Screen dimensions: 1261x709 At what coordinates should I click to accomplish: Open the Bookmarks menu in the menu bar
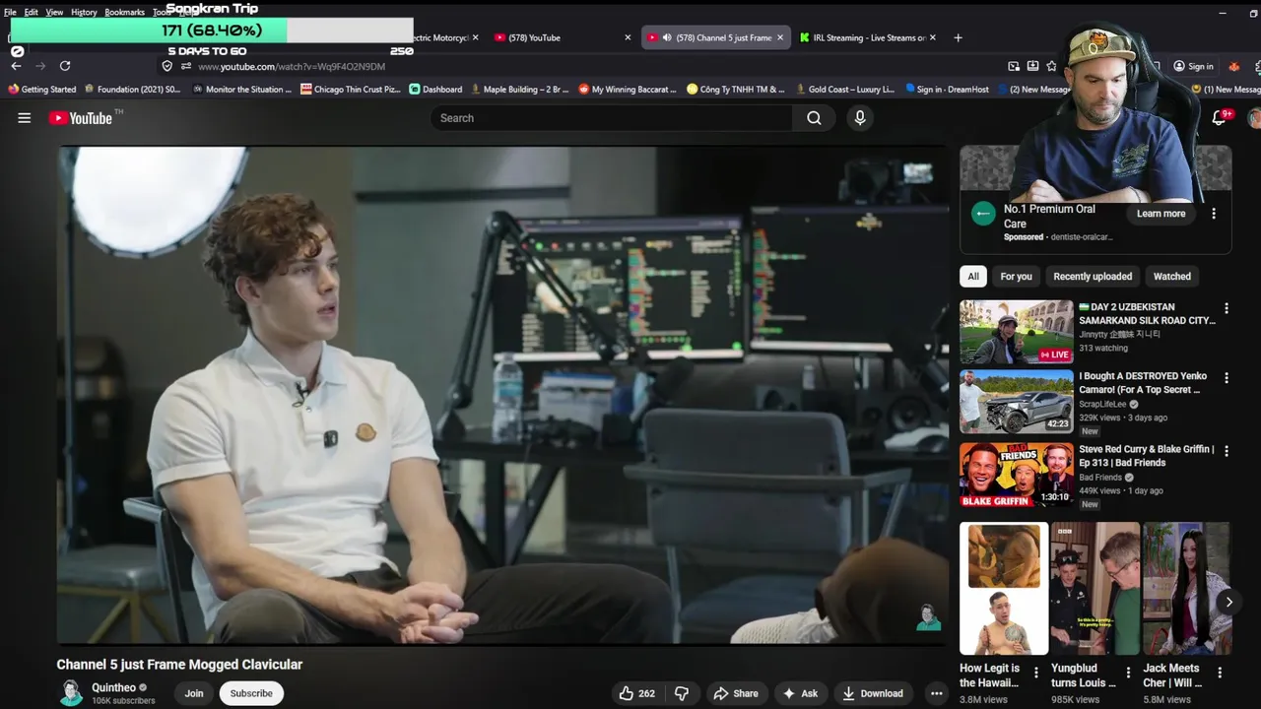[124, 12]
